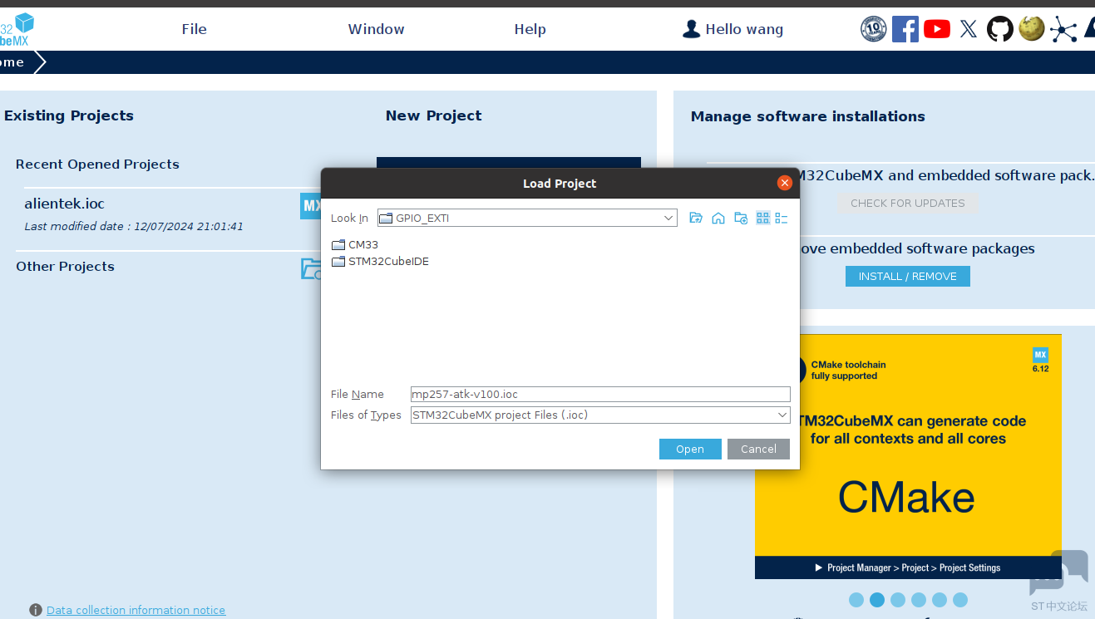Create a new folder in Load Project dialog
The image size is (1095, 619).
741,218
